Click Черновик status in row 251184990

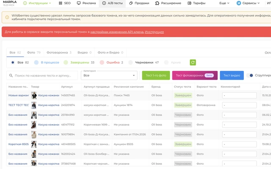click(x=183, y=115)
